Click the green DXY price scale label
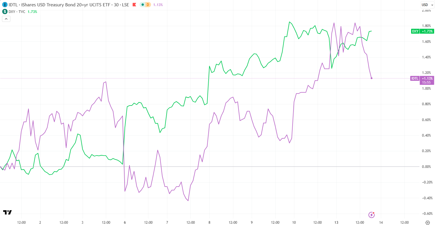Viewport: 435px width, 226px height. 415,31
